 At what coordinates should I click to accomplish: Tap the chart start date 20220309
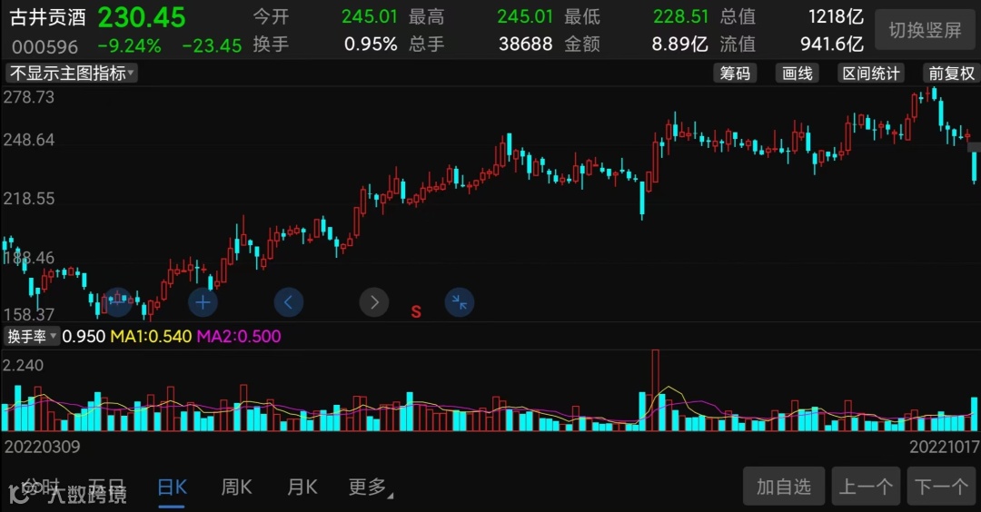[42, 447]
